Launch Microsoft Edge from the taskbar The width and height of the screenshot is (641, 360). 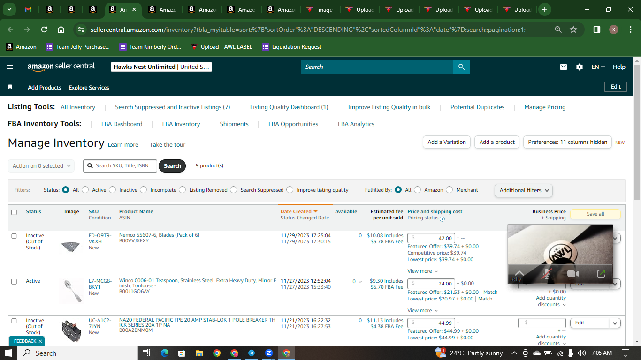[x=164, y=353]
